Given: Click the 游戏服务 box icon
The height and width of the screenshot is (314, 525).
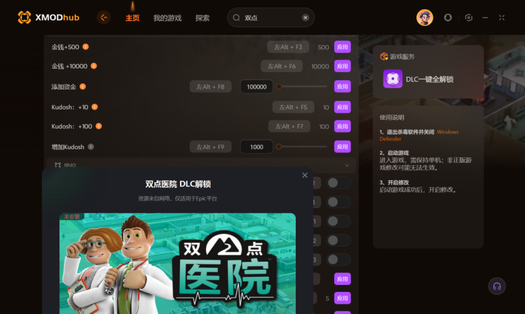Looking at the screenshot, I should 383,57.
